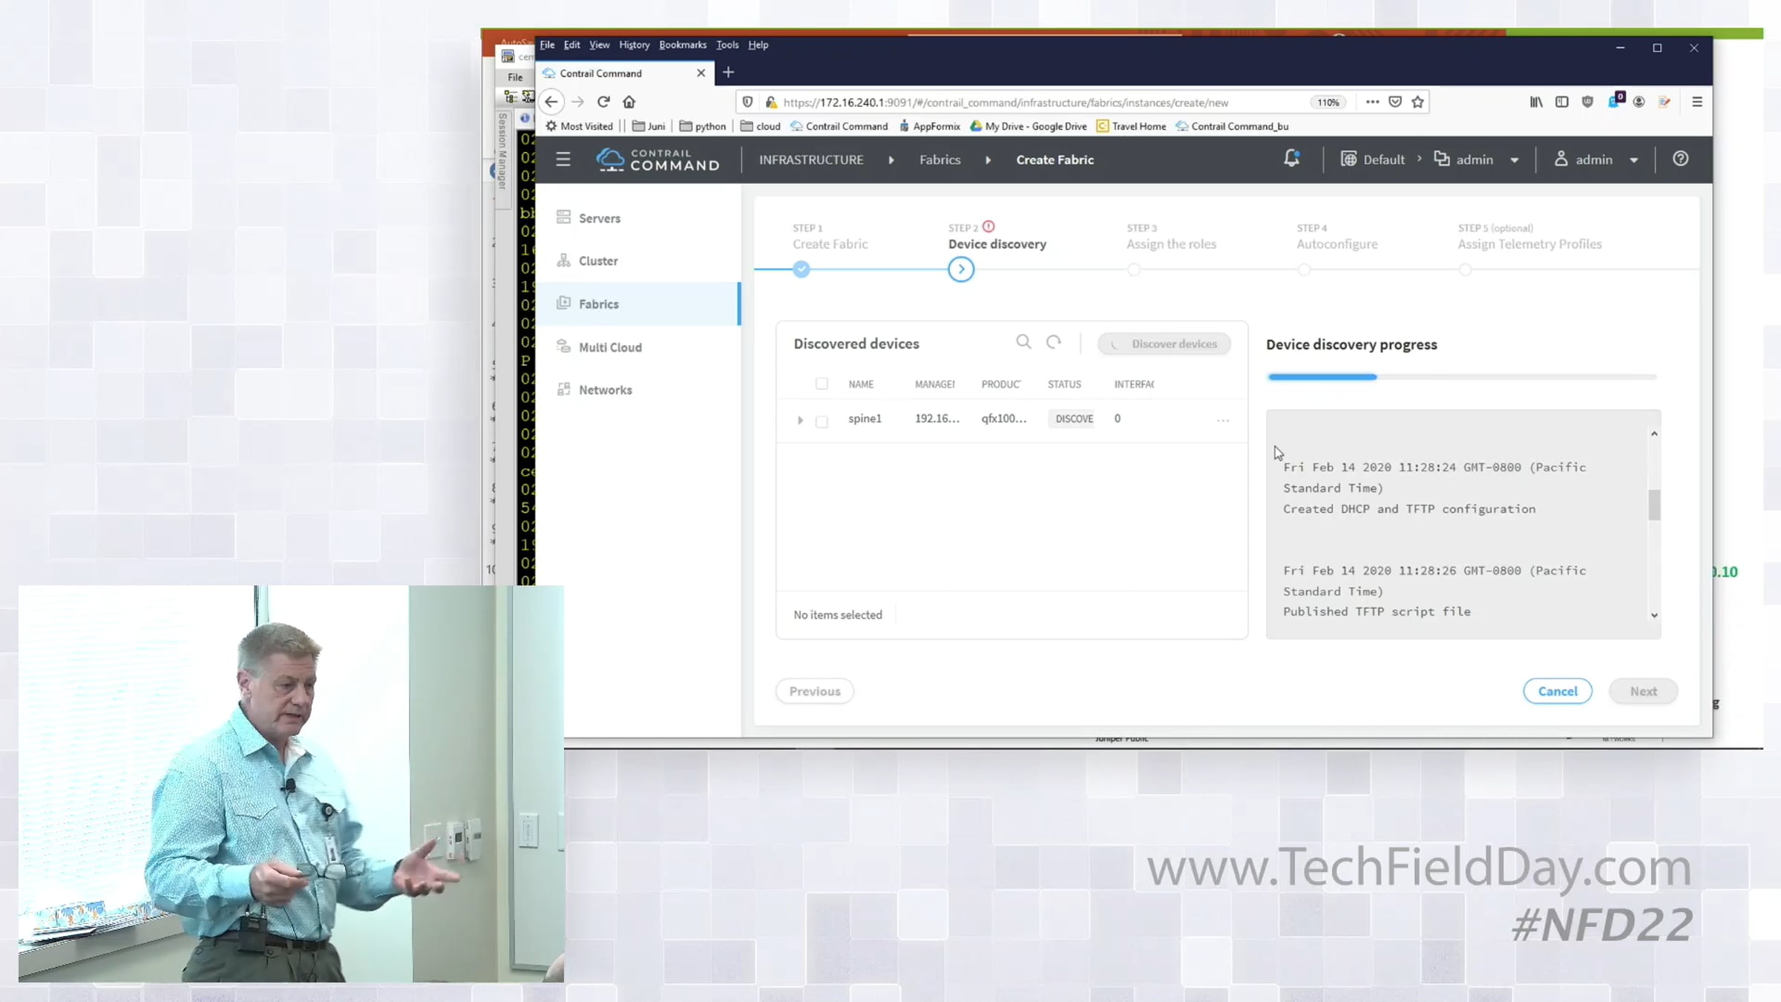
Task: Open the Bookmarks menu in Firefox
Action: coord(683,45)
